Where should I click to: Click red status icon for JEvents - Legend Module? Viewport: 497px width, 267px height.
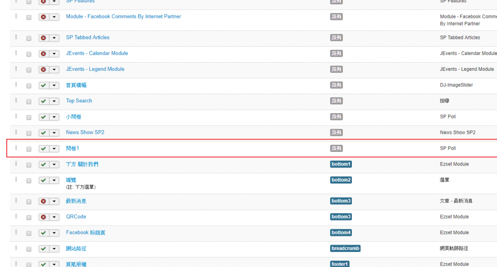[x=44, y=69]
